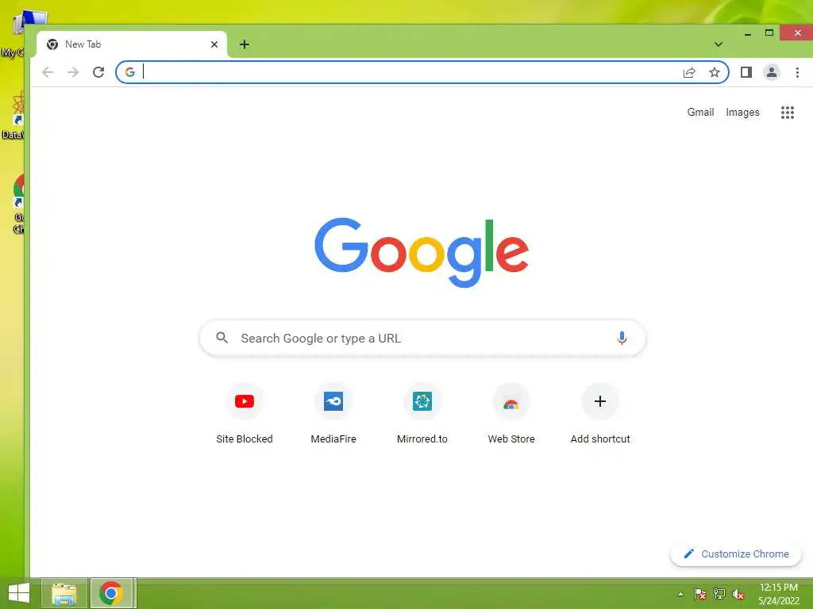
Task: Open the network status tray icon
Action: 719,594
